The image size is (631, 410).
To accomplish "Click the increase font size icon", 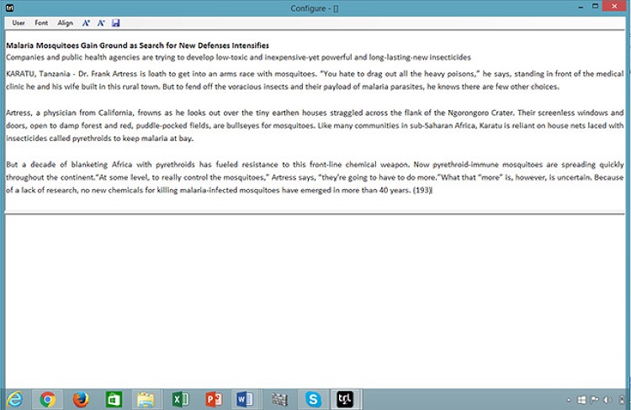I will pyautogui.click(x=86, y=23).
